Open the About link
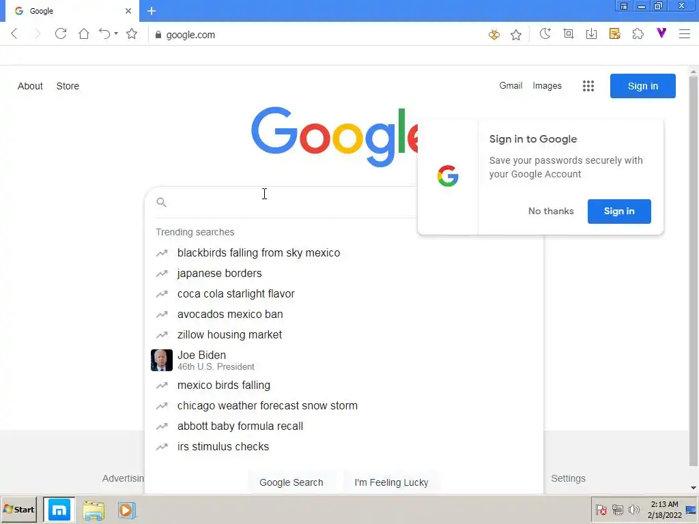Screen dimensions: 699x524 point(30,86)
